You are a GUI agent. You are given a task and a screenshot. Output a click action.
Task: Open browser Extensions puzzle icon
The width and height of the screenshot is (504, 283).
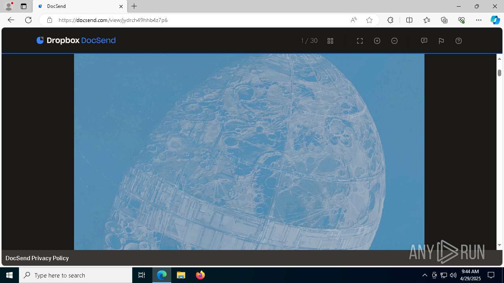tap(390, 20)
